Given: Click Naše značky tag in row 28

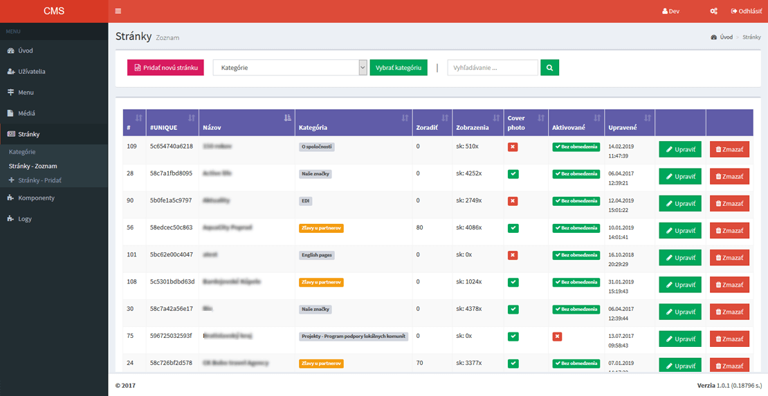Looking at the screenshot, I should click(316, 173).
